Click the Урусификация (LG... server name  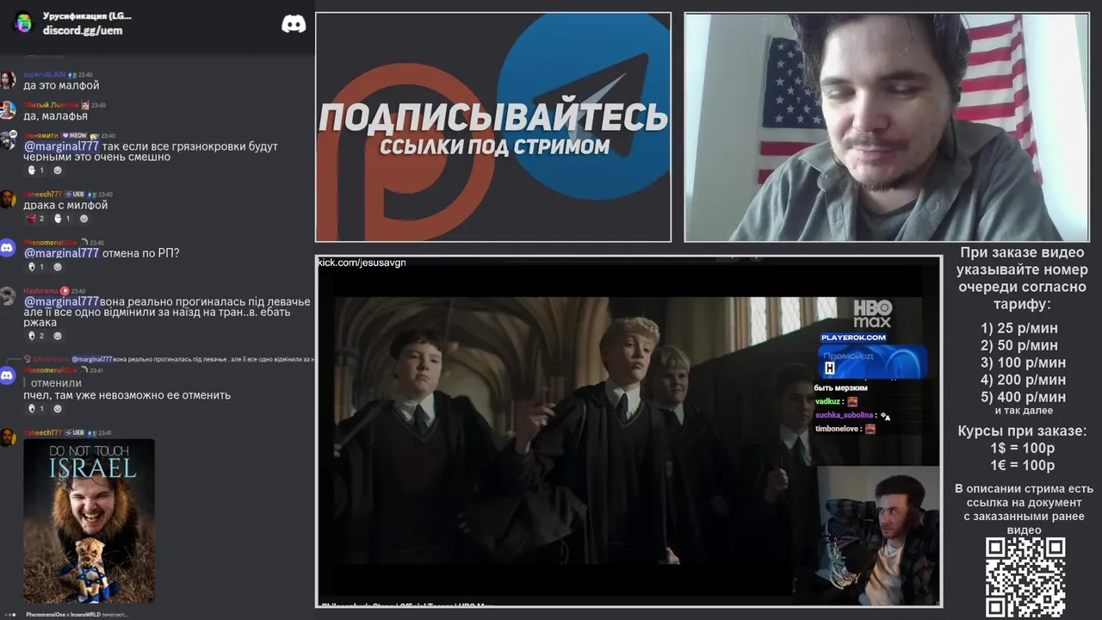tap(87, 15)
